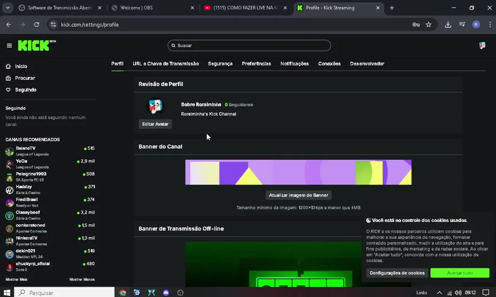Open dekin021 recommended channel
The height and width of the screenshot is (297, 496).
[50, 254]
